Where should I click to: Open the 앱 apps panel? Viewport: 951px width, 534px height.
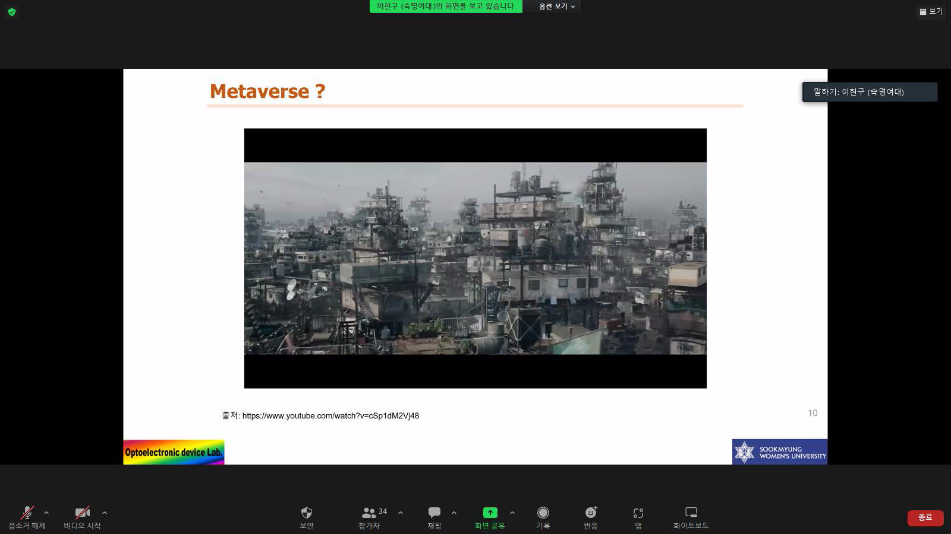(638, 517)
